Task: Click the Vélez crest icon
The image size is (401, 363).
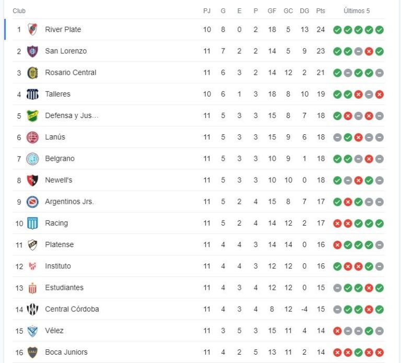Action: (x=32, y=331)
